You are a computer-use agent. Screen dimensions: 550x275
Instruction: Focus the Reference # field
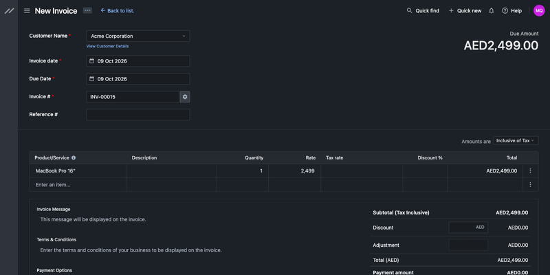pyautogui.click(x=138, y=115)
